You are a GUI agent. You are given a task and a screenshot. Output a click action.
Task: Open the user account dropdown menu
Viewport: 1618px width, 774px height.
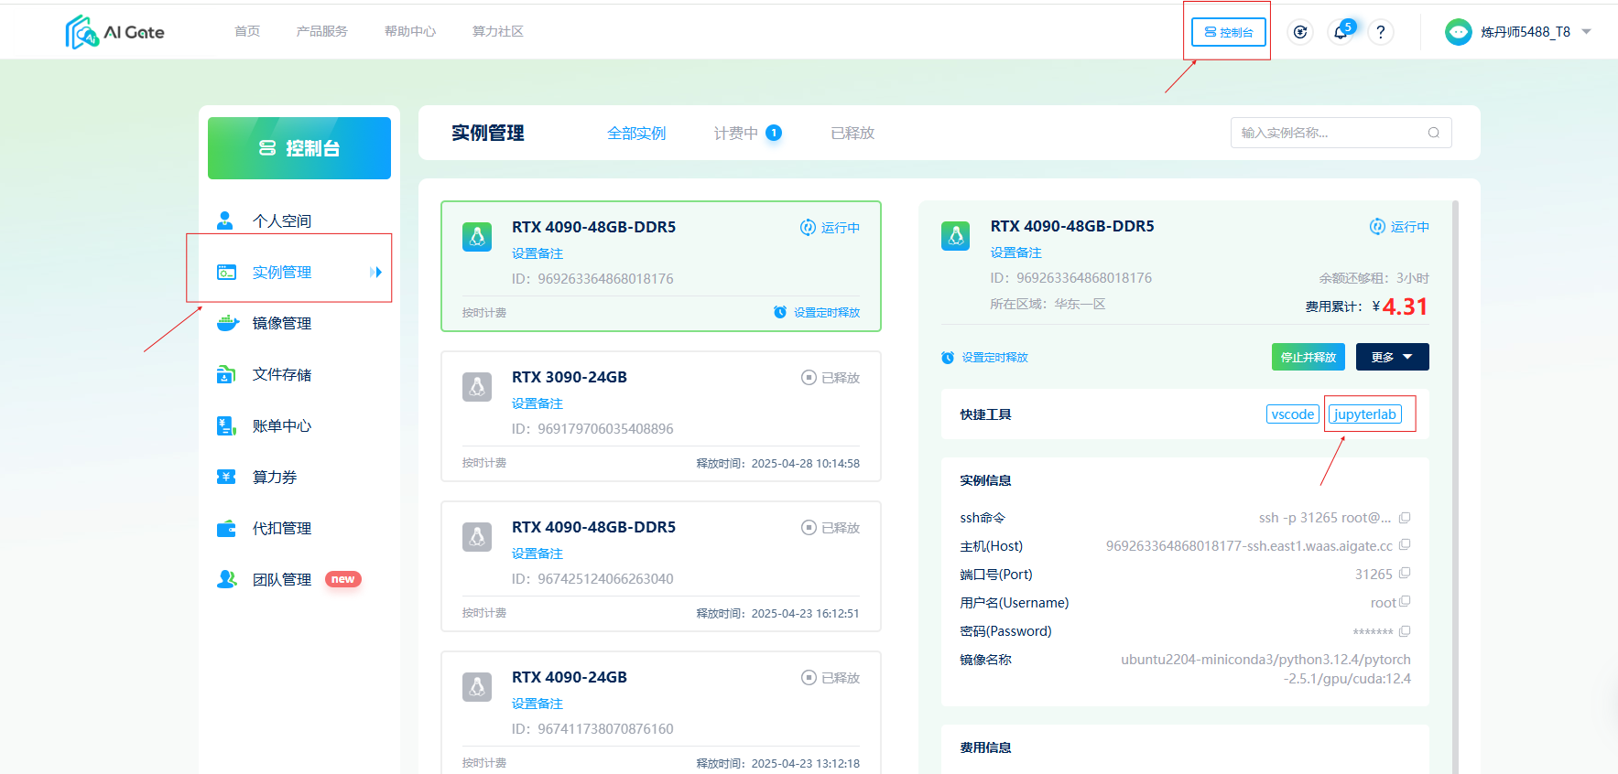1586,32
